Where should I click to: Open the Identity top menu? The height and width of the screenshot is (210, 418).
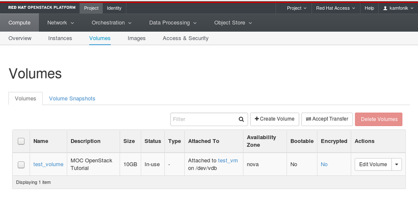[x=114, y=8]
